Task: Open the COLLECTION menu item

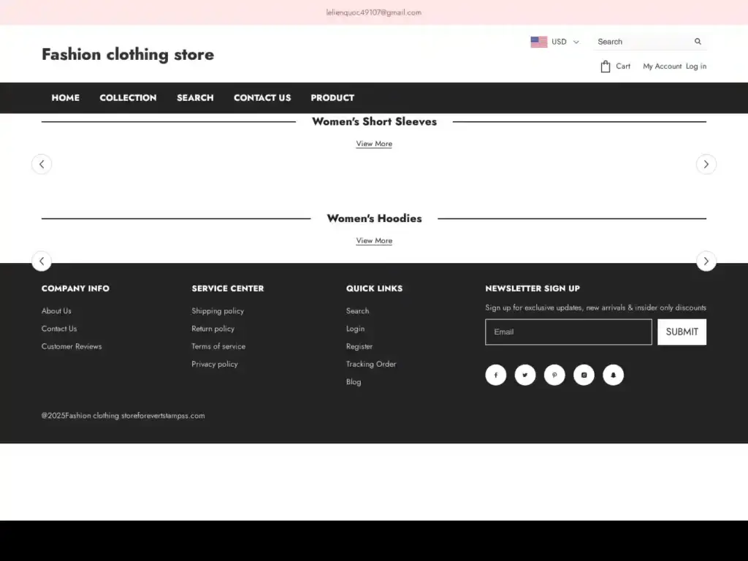Action: click(x=128, y=98)
